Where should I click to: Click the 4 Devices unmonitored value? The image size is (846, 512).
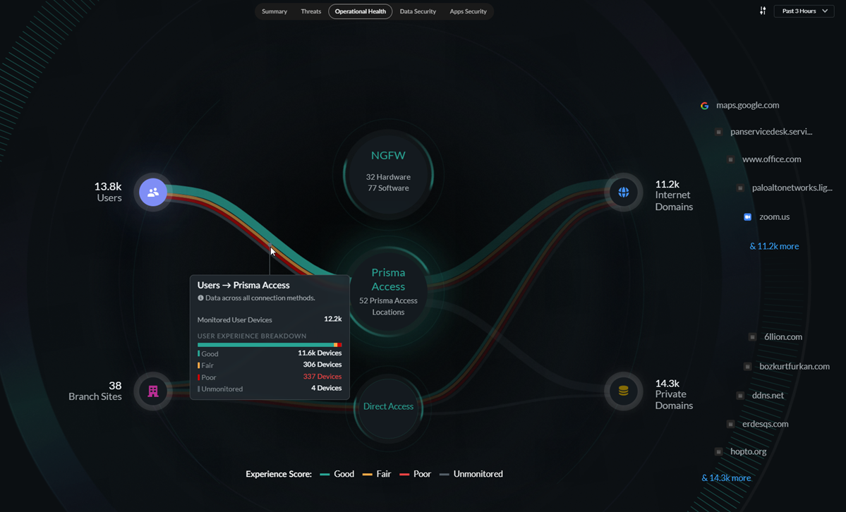pos(327,388)
